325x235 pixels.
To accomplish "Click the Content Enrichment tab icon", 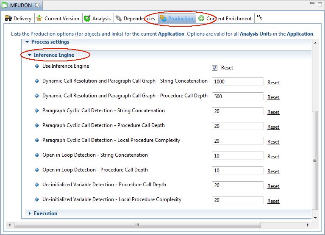I will (x=201, y=19).
